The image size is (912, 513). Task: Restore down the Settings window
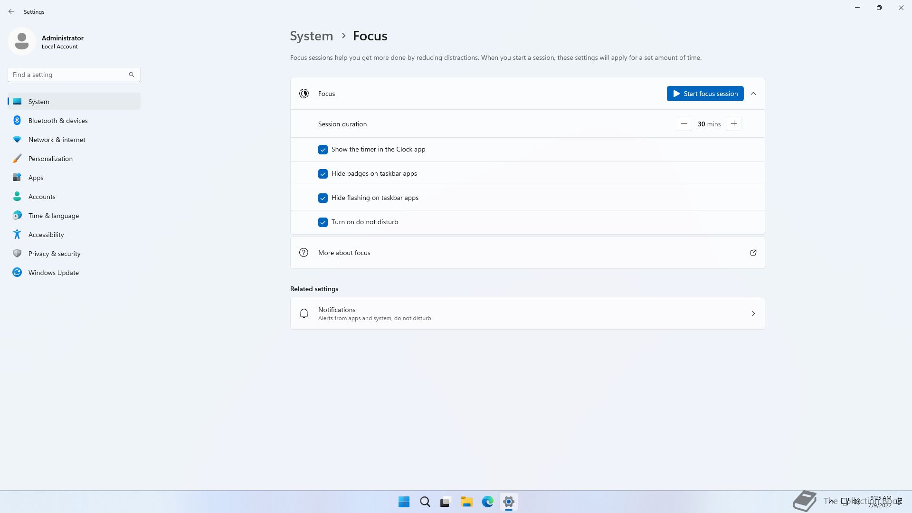coord(879,8)
